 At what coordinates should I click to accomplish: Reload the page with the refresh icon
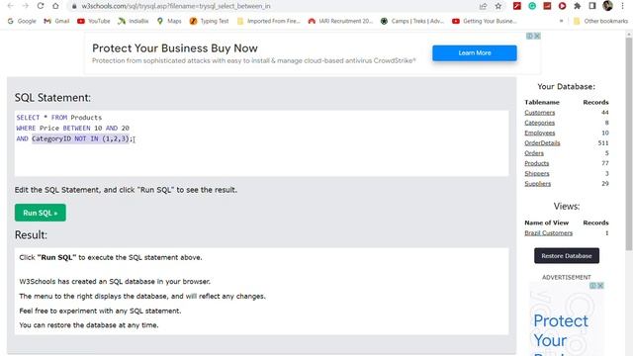point(41,6)
